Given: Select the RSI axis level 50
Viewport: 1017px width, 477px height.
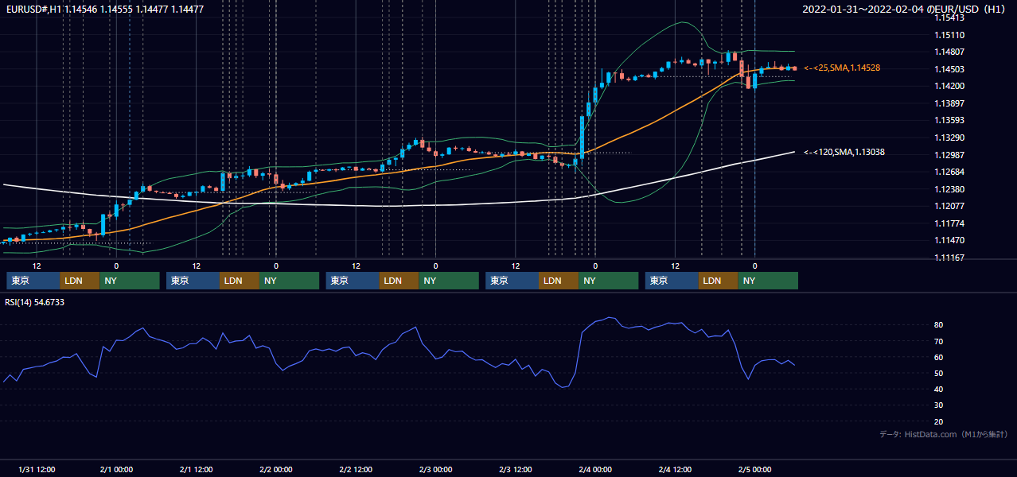Looking at the screenshot, I should pos(939,373).
